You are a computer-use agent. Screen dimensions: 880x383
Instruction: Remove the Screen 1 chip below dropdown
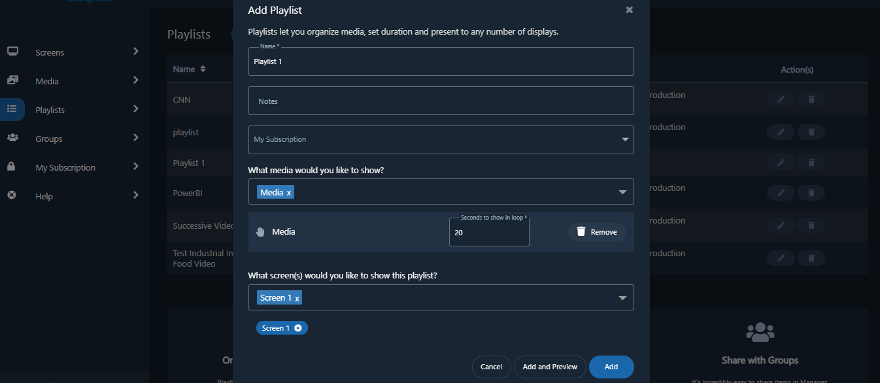click(298, 328)
